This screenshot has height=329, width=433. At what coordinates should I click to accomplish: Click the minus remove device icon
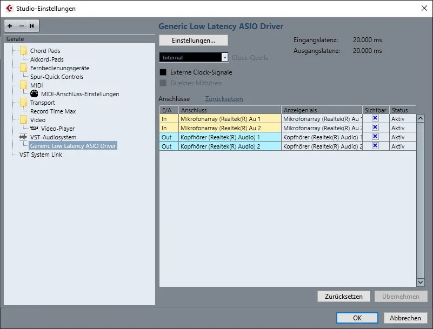(x=22, y=26)
